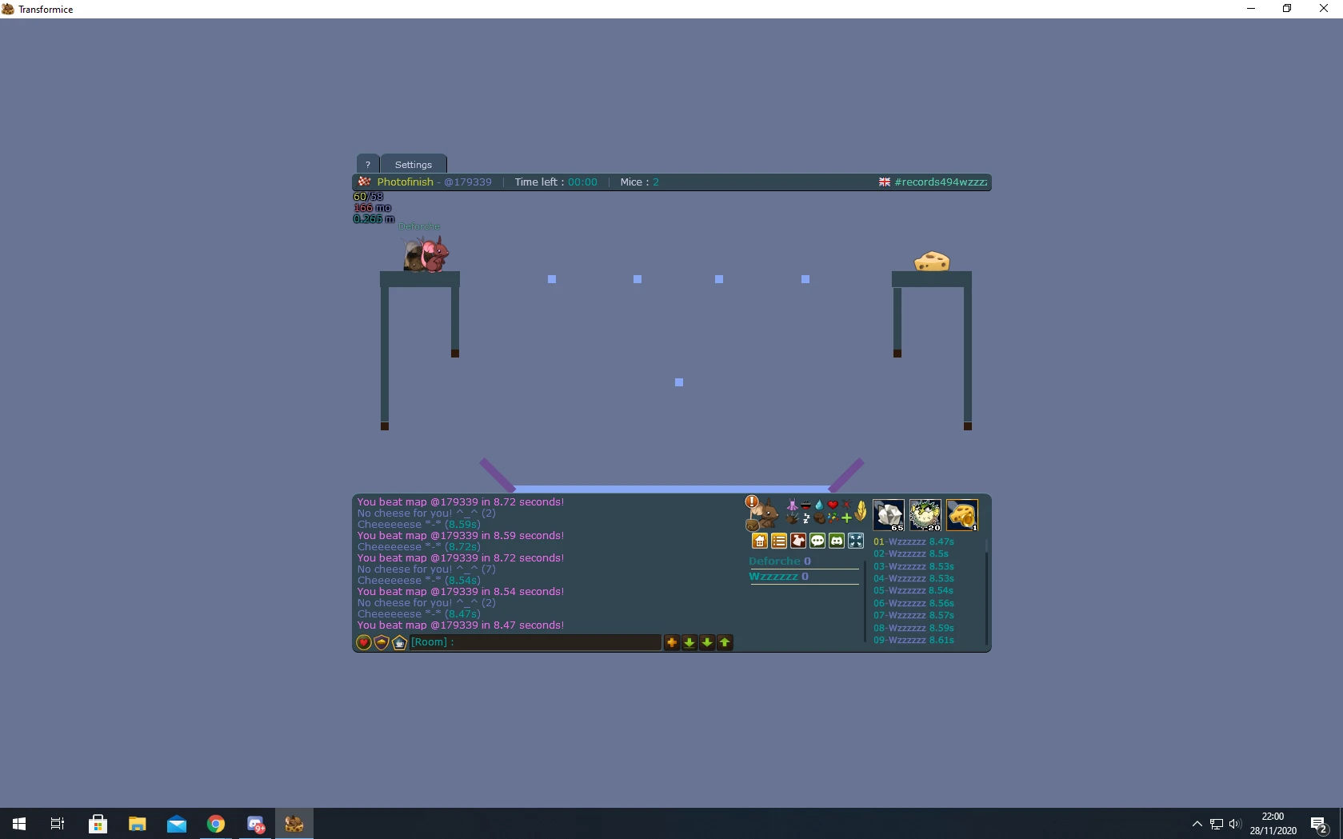1343x839 pixels.
Task: Open Windows Start menu
Action: (19, 824)
